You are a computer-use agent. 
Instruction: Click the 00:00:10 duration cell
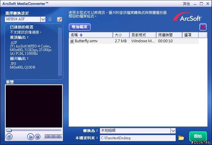(165, 41)
